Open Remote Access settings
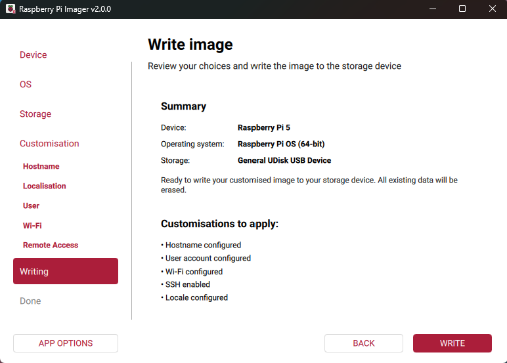This screenshot has width=507, height=363. [x=51, y=246]
